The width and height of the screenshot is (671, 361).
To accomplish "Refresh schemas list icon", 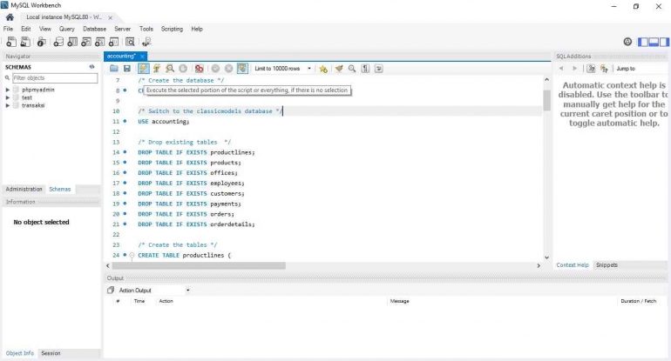I will tap(91, 67).
